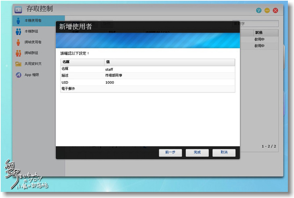The height and width of the screenshot is (198, 294).
Task: Open 本機使用者 sidebar item
Action: tap(39, 21)
